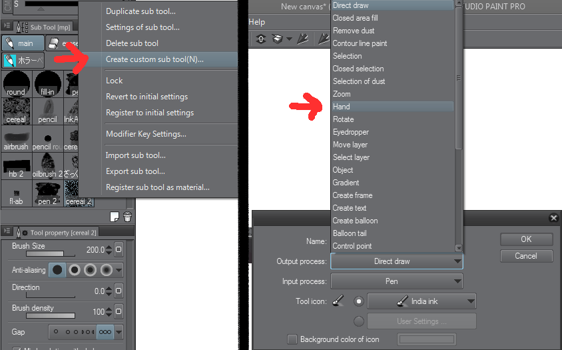The height and width of the screenshot is (350, 562).
Task: Close the custom sub tool dialog
Action: [x=554, y=218]
